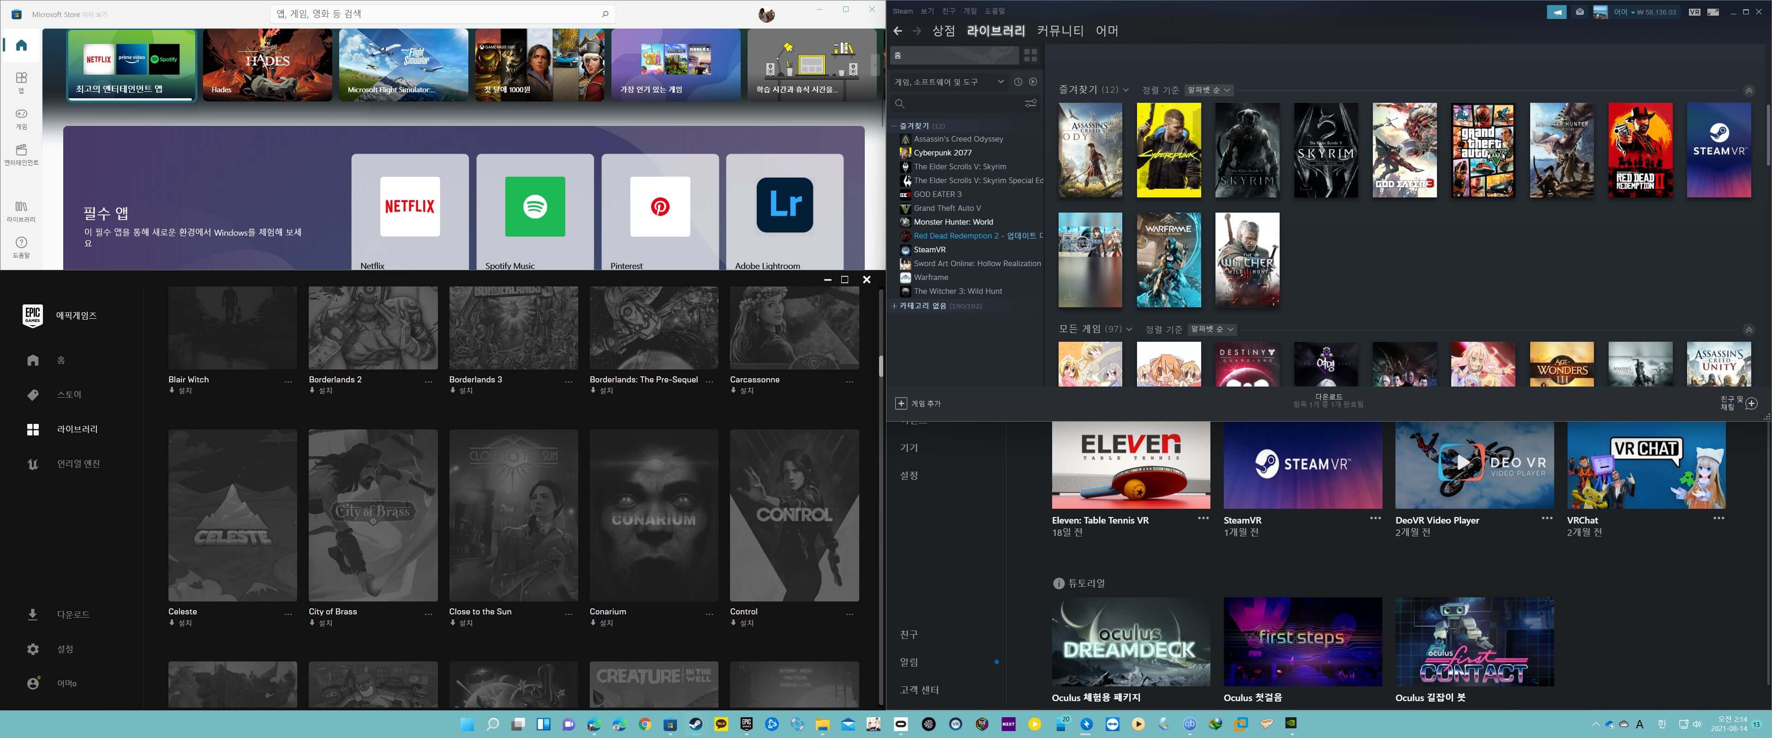
Task: Open the Spotify Music app tile
Action: tap(535, 212)
